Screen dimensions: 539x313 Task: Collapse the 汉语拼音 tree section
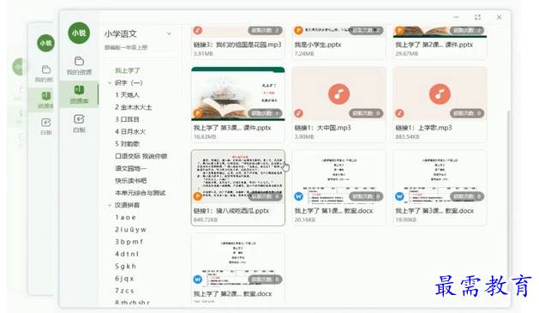110,205
